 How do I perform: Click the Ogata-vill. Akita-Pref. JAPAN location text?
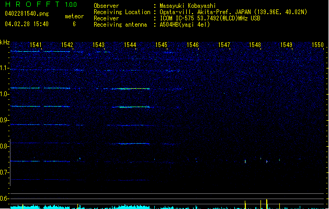233,12
